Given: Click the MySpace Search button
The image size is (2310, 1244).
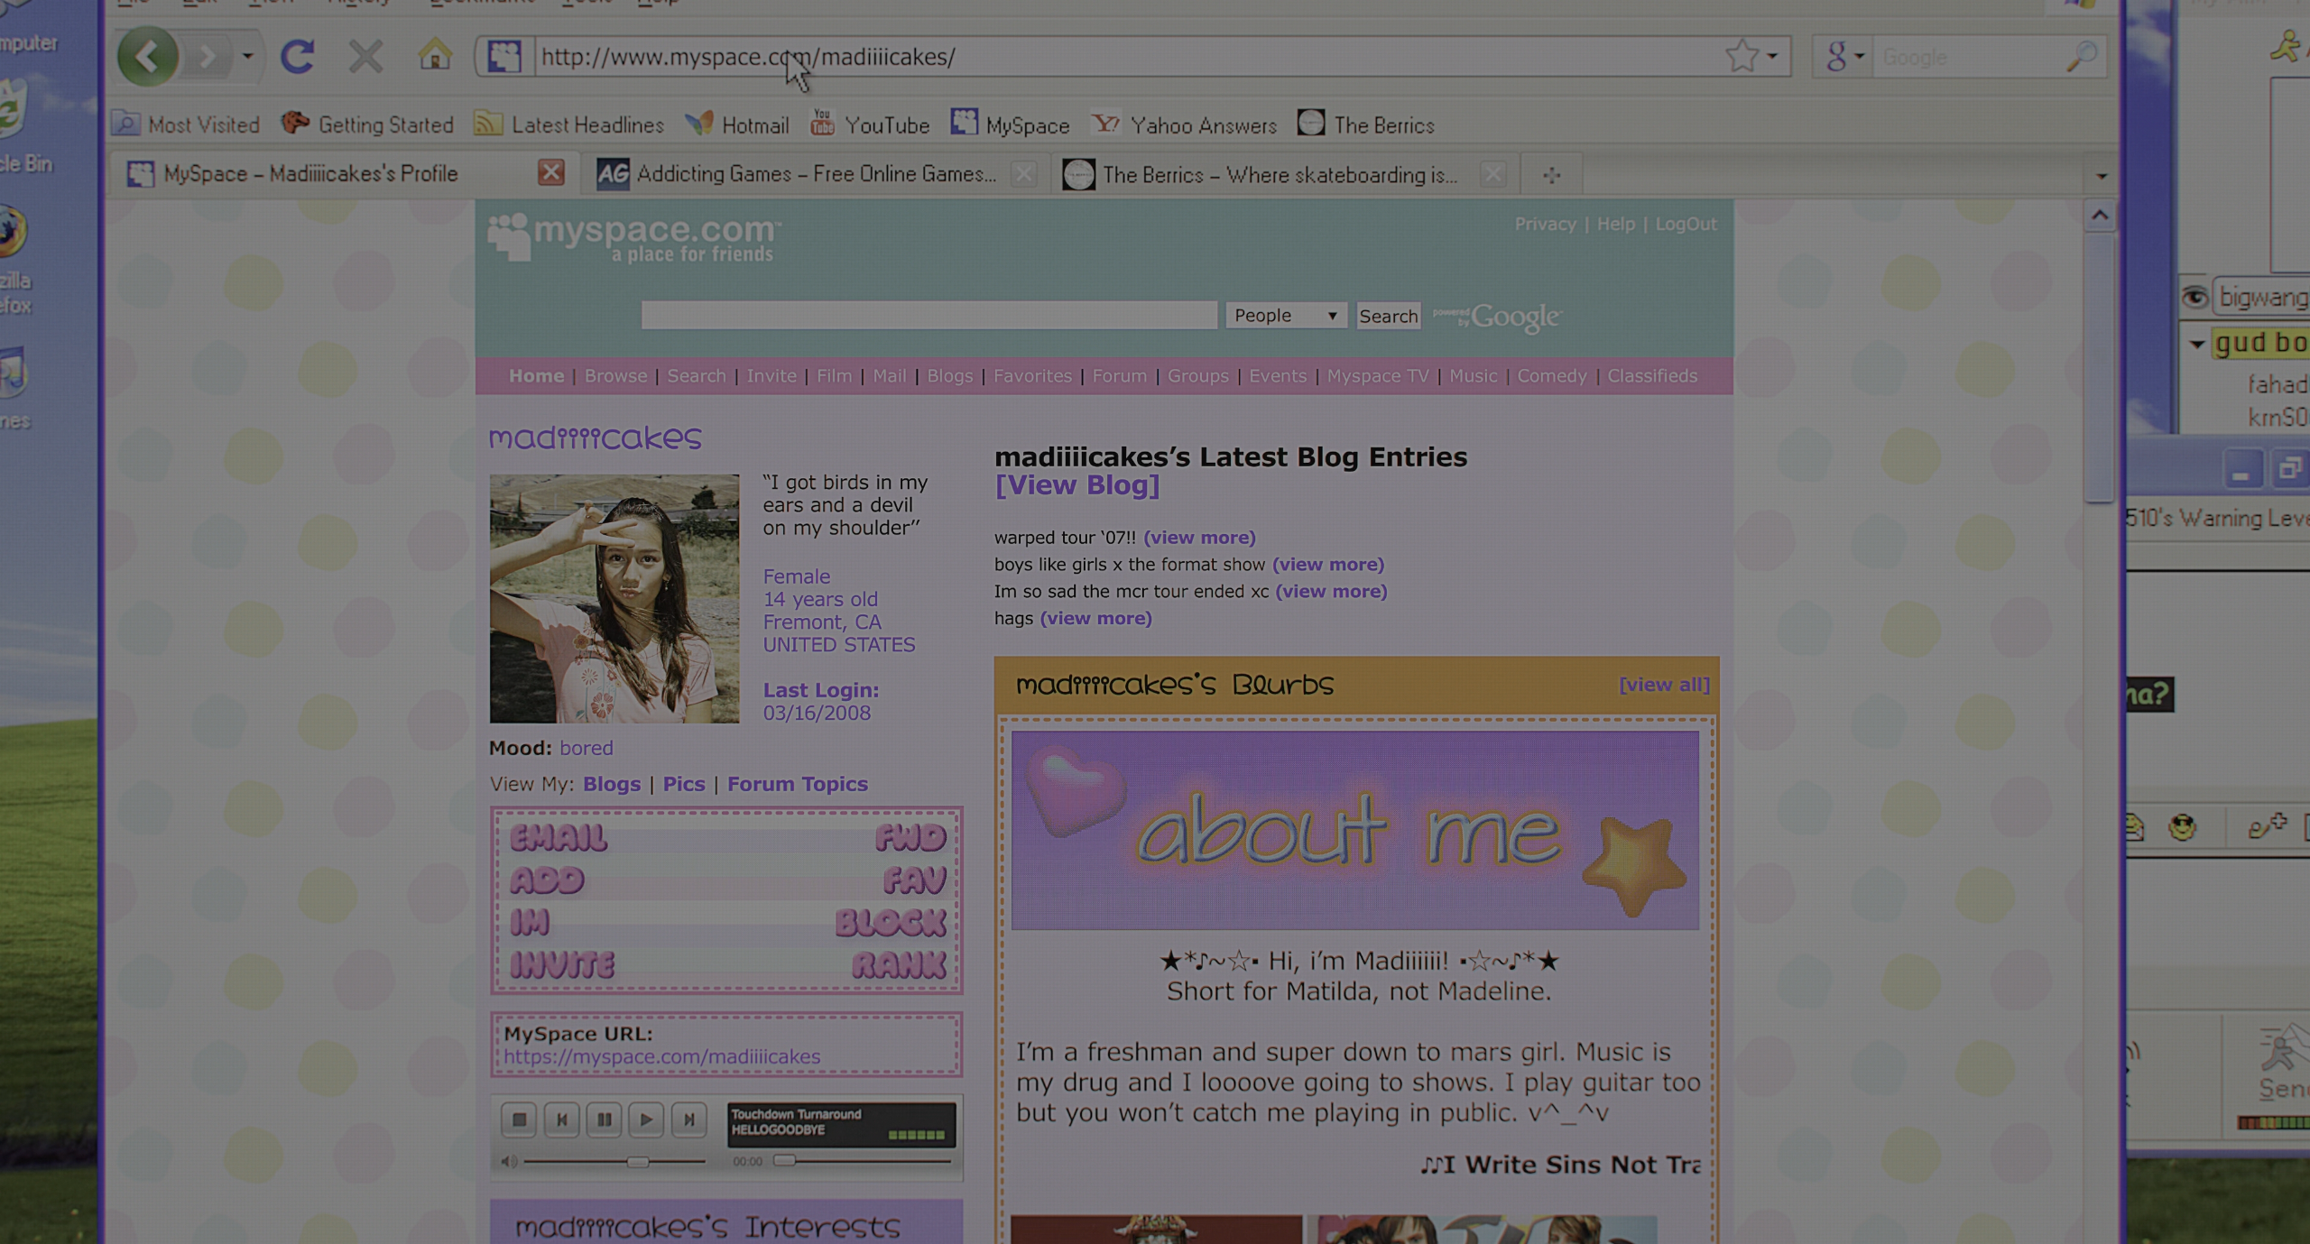Looking at the screenshot, I should point(1388,316).
